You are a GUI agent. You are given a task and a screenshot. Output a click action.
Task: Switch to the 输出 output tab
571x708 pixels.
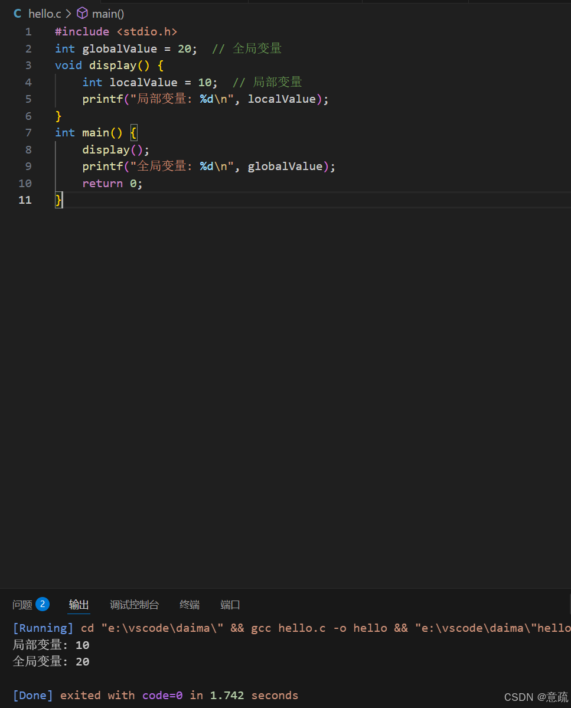pyautogui.click(x=79, y=604)
